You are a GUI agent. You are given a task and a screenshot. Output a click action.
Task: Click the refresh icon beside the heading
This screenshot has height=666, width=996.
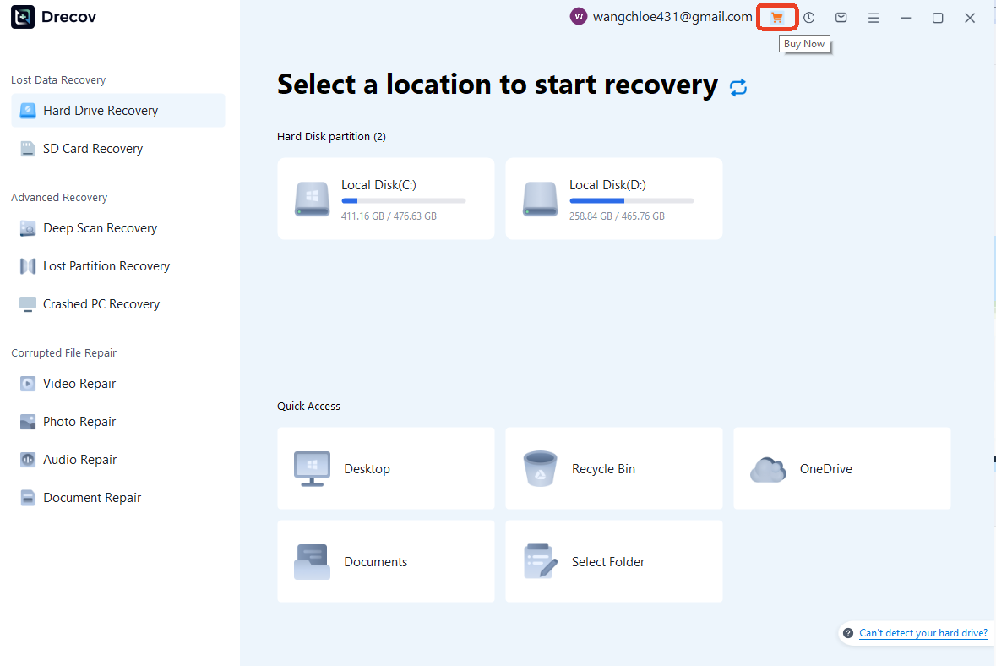[x=738, y=87]
